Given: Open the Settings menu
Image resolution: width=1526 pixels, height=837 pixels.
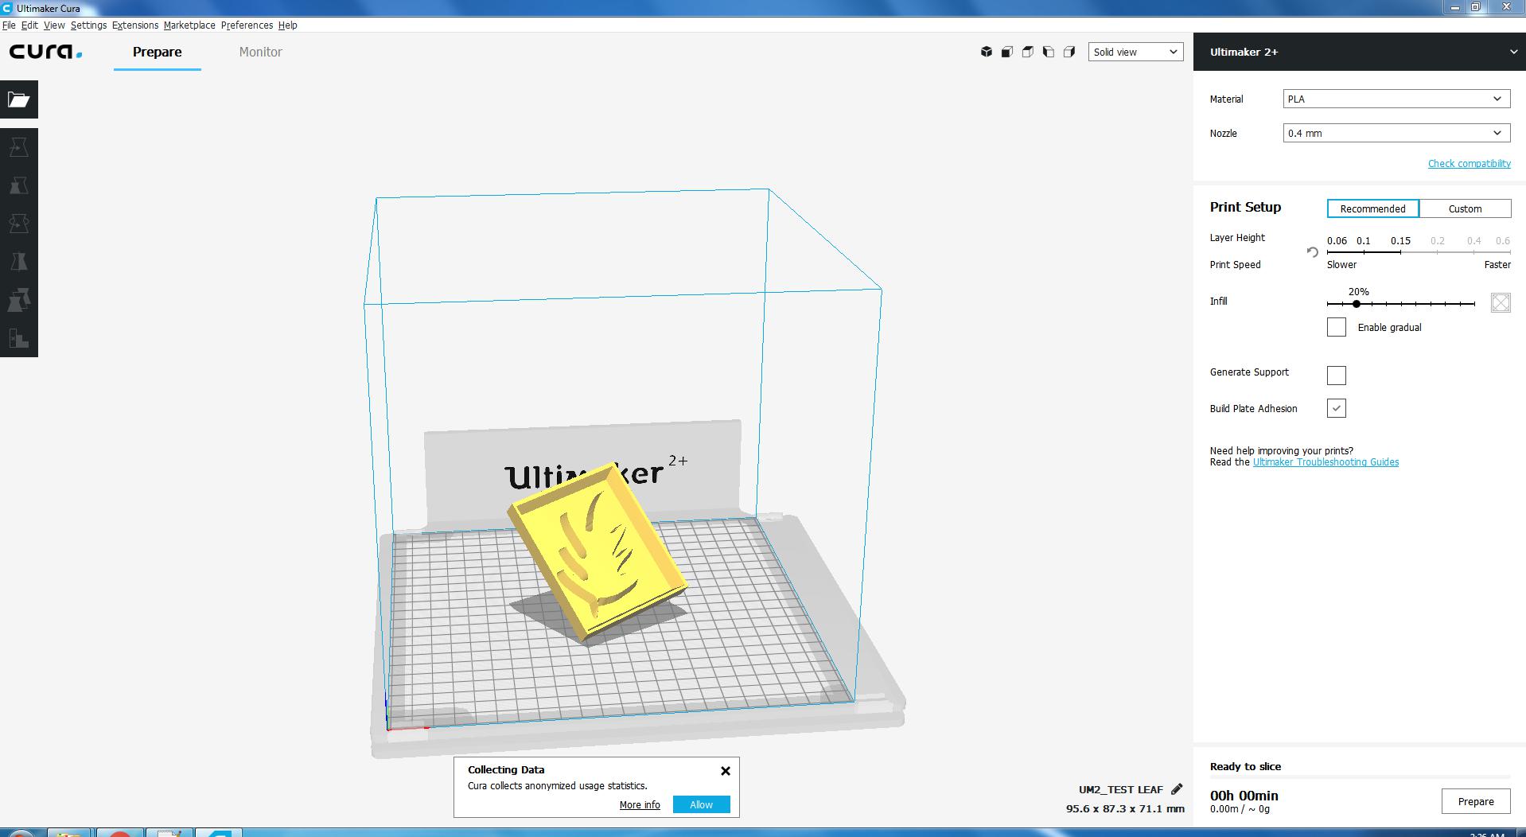Looking at the screenshot, I should pos(88,25).
